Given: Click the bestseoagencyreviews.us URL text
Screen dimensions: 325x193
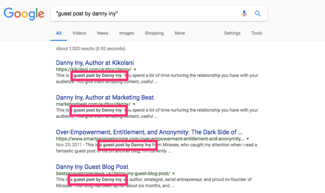Looking at the screenshot, I should [x=113, y=174].
